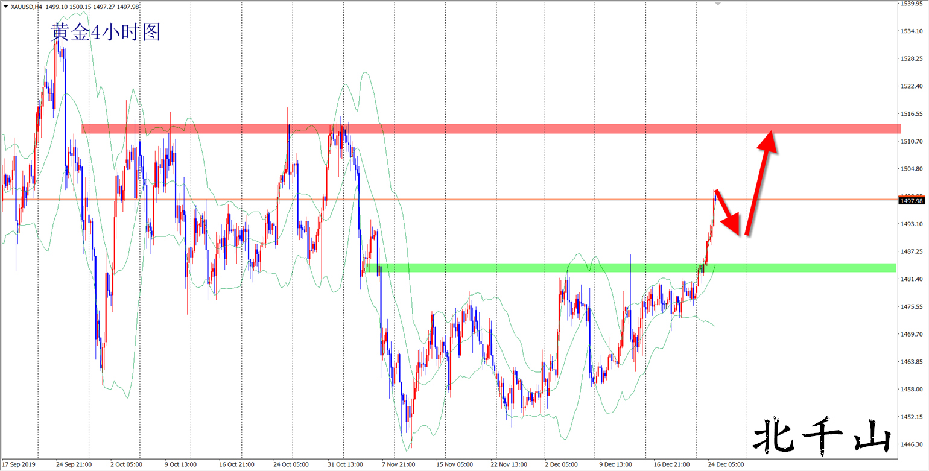Click the 1458.00 price axis label
This screenshot has width=929, height=471.
coord(912,389)
